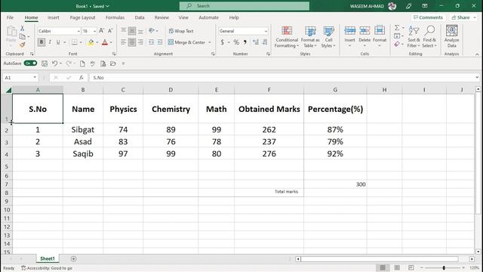Switch to the Review tab
483x272 pixels.
click(162, 17)
